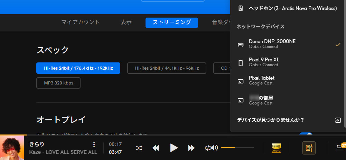This screenshot has width=346, height=160.
Task: Click the elapsed time 00:17
Action: click(x=115, y=144)
